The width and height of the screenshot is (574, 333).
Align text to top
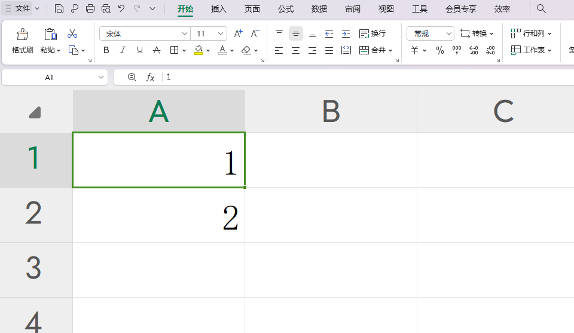point(279,33)
